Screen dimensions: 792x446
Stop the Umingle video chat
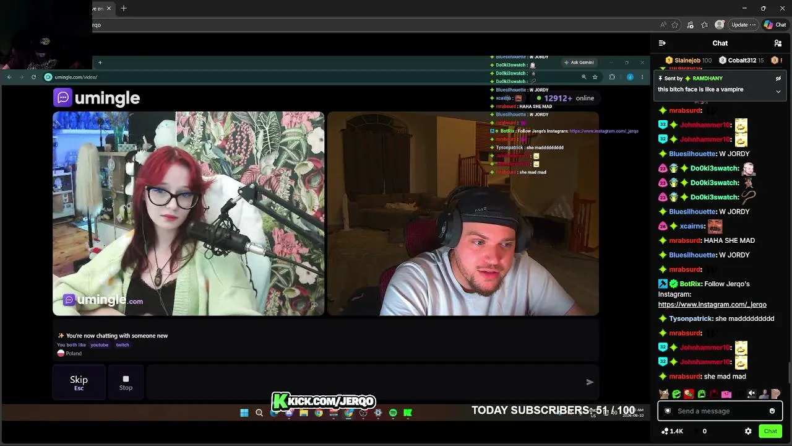126,382
